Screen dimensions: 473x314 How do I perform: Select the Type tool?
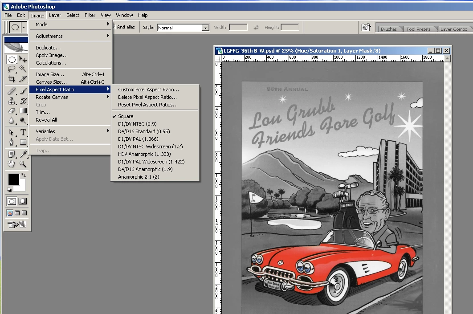point(23,132)
